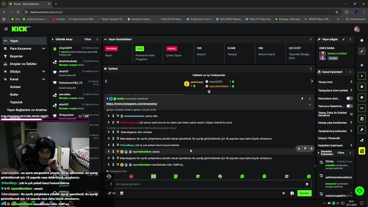368x207 pixels.
Task: Click the broadcast signal icon in the right rail
Action: pyautogui.click(x=362, y=108)
